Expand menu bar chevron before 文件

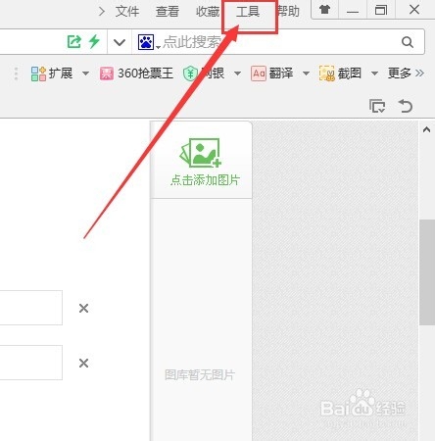(102, 12)
